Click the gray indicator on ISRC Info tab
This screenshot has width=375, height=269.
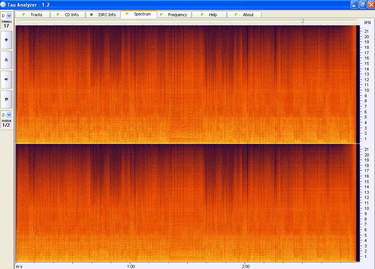[x=92, y=15]
